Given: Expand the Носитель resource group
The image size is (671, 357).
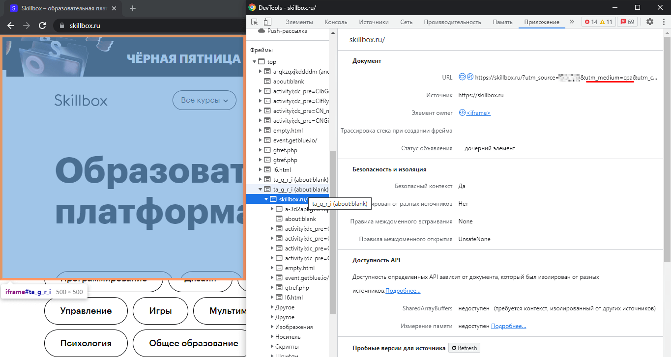Looking at the screenshot, I should pos(272,337).
